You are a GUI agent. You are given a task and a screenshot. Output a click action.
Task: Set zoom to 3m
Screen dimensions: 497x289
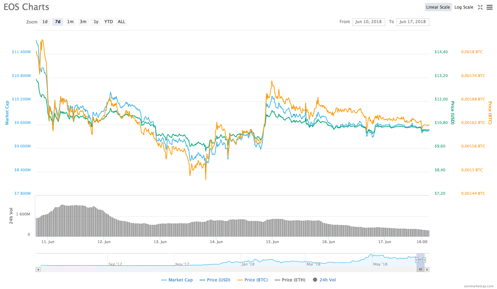tap(83, 22)
